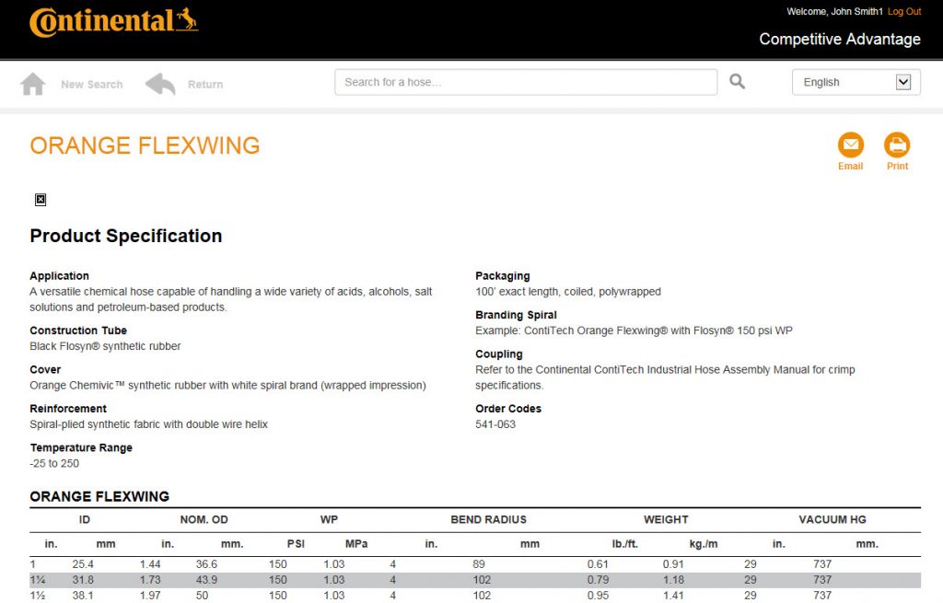Click the Print label under printer
943x603 pixels.
tap(897, 167)
